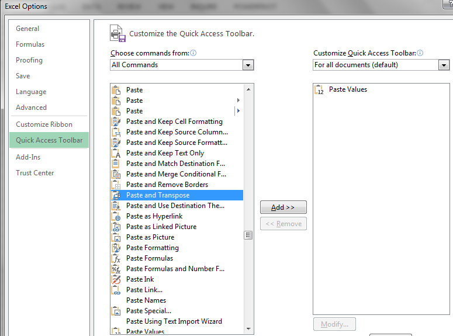Click the command list scroll down arrow
This screenshot has width=453, height=336.
(248, 329)
